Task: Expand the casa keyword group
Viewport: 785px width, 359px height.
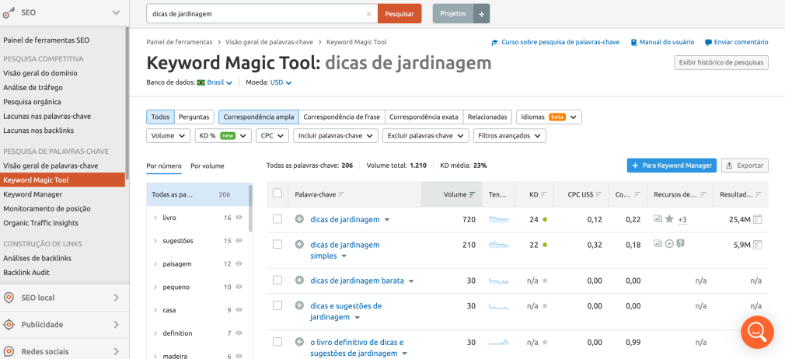Action: (x=155, y=310)
